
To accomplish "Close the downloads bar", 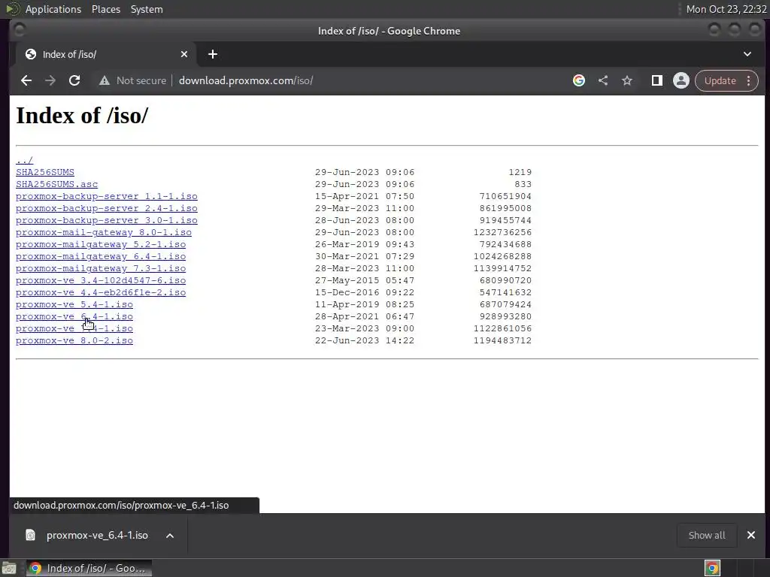I will coord(751,535).
